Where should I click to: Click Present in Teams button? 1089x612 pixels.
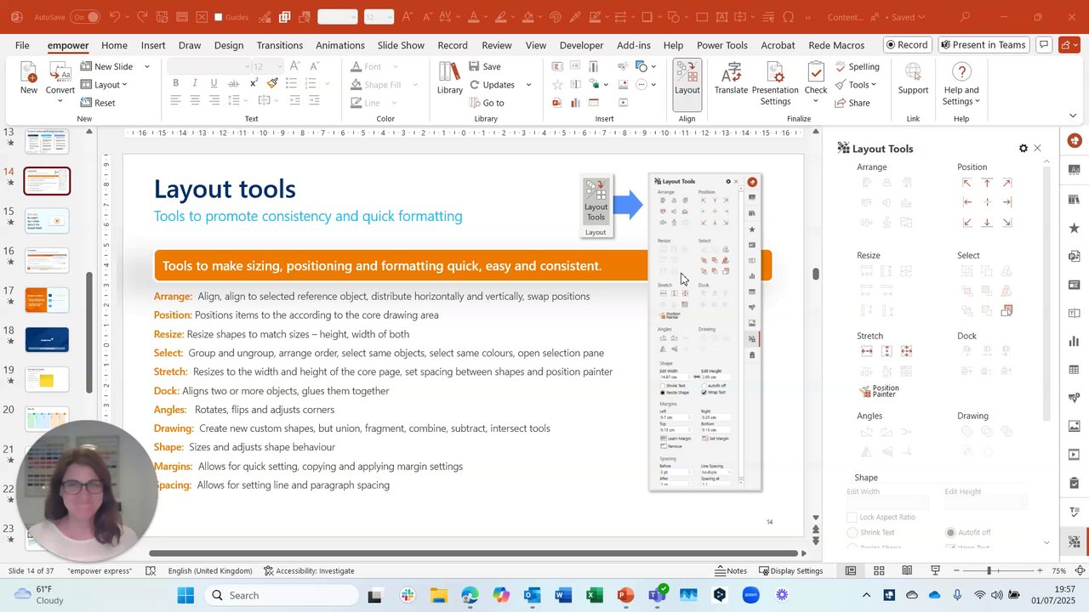983,45
